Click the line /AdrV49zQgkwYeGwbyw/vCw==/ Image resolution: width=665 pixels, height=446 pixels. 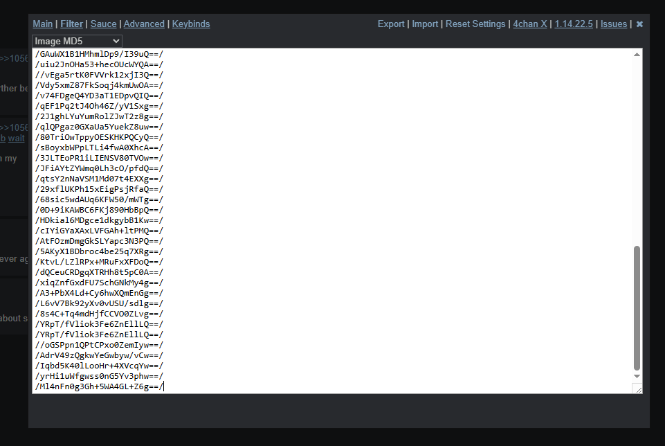coord(99,355)
